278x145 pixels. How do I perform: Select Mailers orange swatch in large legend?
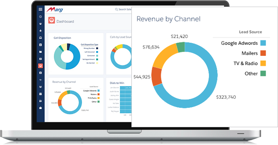(x=263, y=53)
